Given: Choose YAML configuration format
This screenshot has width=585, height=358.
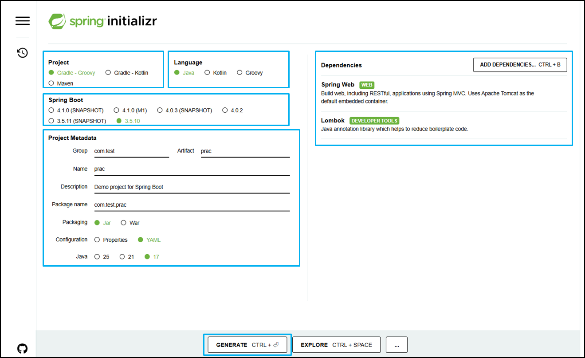Looking at the screenshot, I should click(x=149, y=240).
